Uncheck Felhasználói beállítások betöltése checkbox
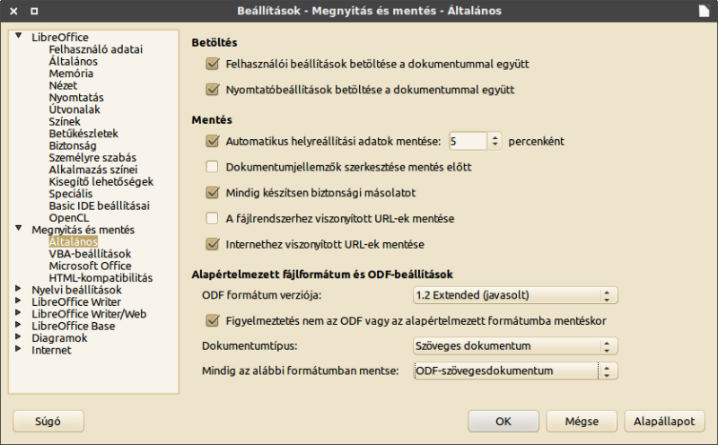 coord(213,64)
